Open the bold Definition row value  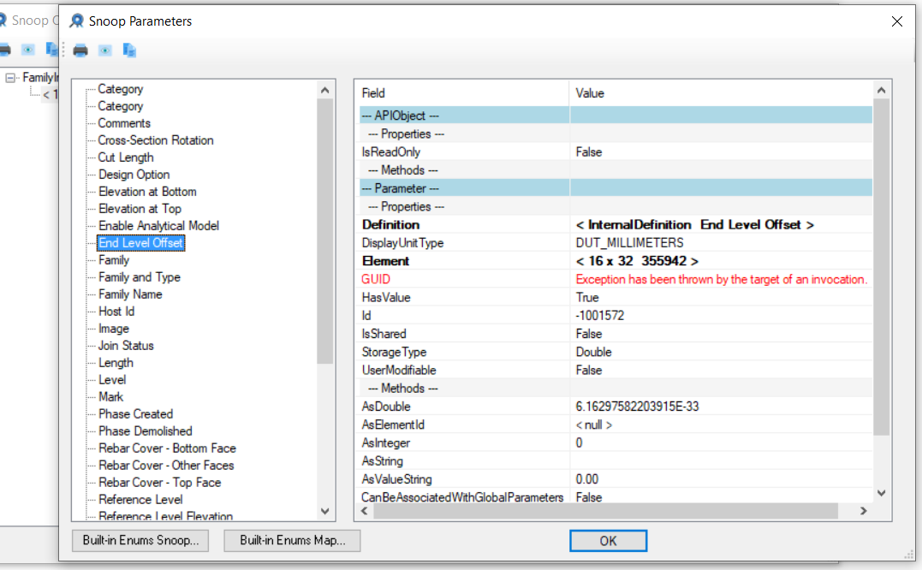click(694, 224)
